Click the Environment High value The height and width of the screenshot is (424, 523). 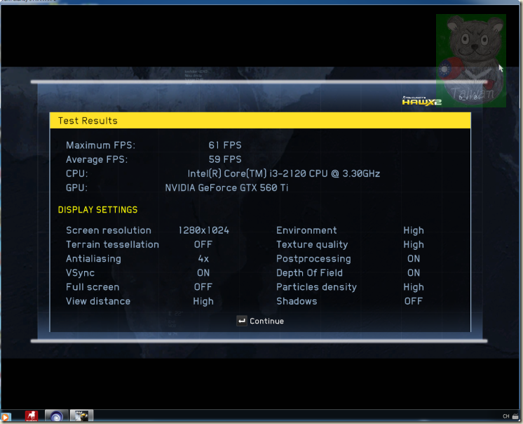414,230
